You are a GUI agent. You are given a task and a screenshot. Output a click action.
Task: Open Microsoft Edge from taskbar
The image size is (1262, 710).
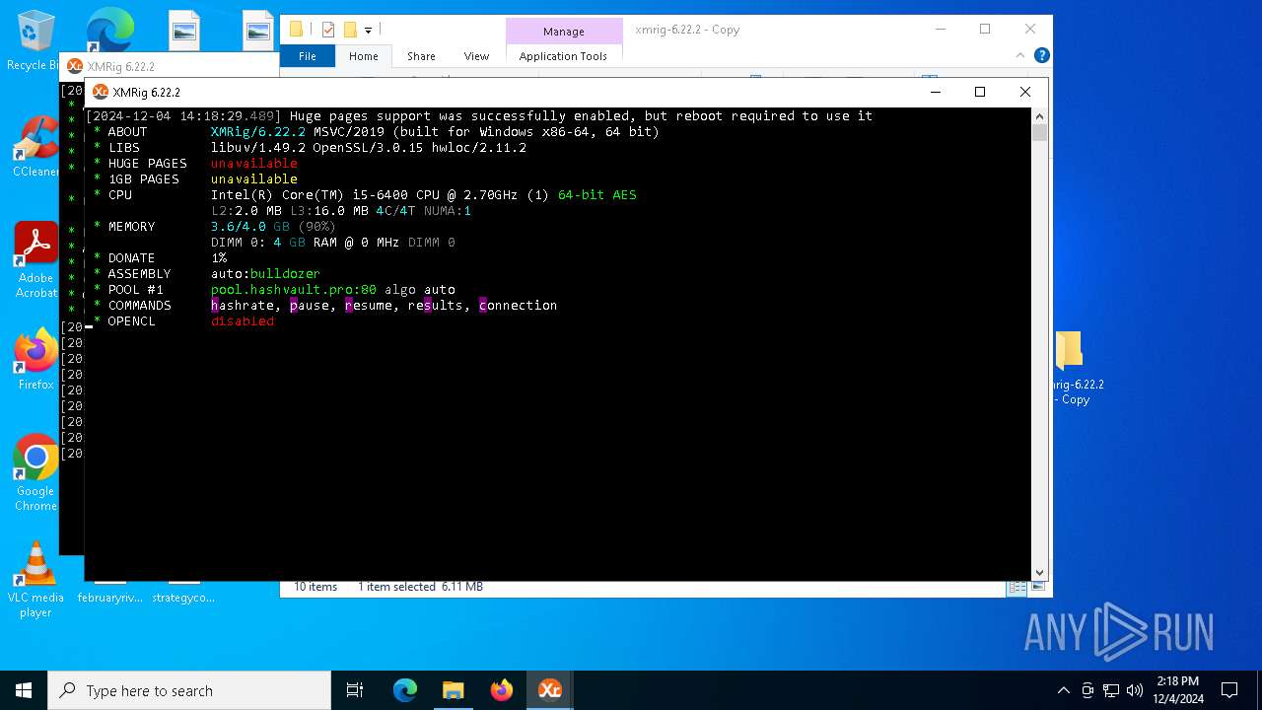pos(405,690)
